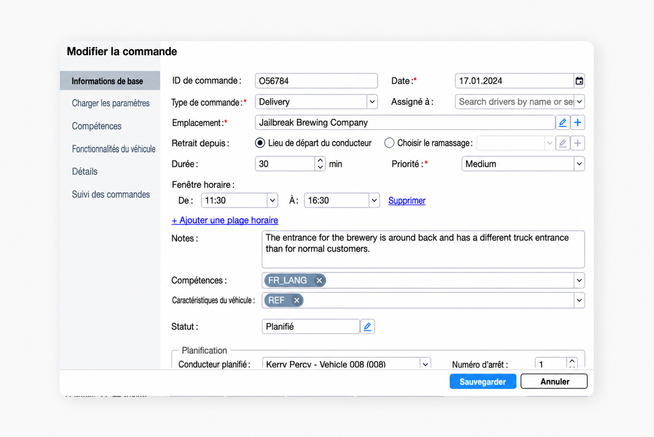This screenshot has width=654, height=437.
Task: Click the ID de commande field
Action: [x=316, y=81]
